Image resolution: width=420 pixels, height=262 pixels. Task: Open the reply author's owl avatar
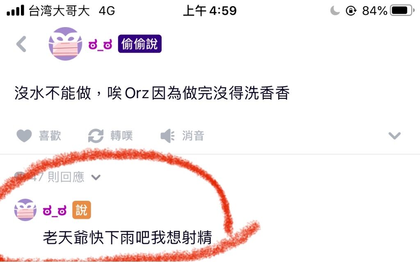click(x=25, y=210)
